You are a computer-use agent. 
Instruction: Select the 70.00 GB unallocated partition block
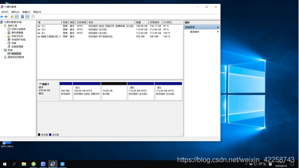pos(114,91)
